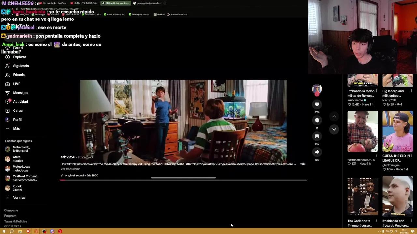
Task: Open comments on the video
Action: (x=317, y=120)
